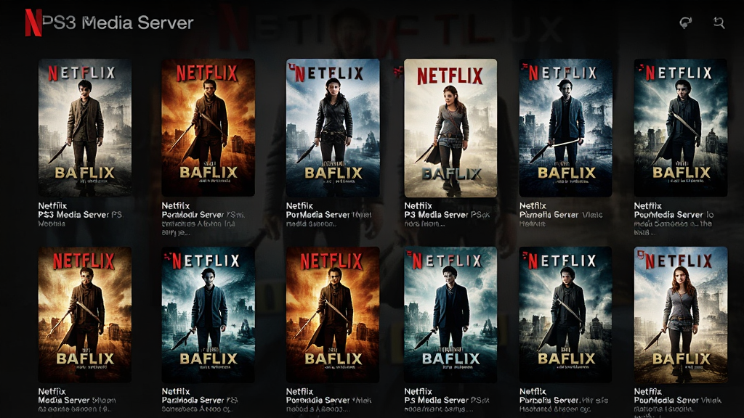Viewport: 744px width, 418px height.
Task: Open bottom-row blue poster with NETFLIX in white
Action: tap(209, 314)
